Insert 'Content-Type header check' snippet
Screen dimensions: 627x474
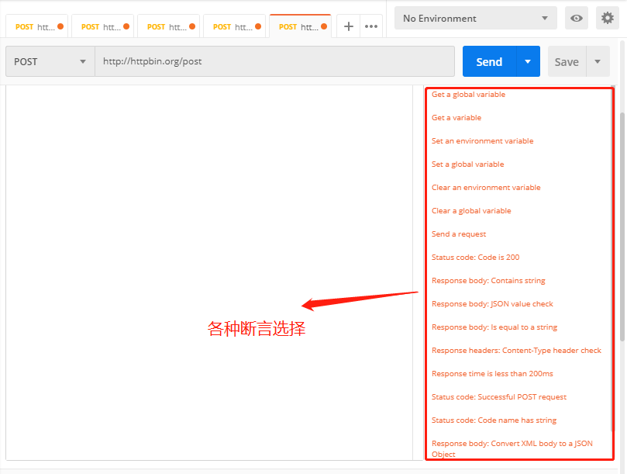(x=516, y=351)
